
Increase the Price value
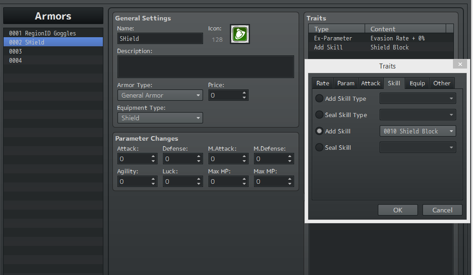point(244,93)
